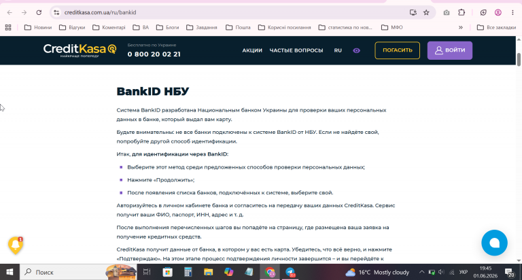The height and width of the screenshot is (280, 522).
Task: Click the ВОЙТИ login button
Action: [450, 50]
